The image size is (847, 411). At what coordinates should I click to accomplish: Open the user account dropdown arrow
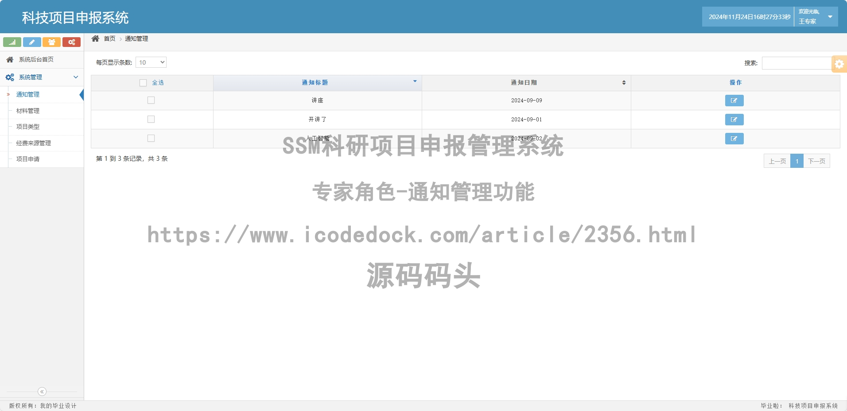point(830,17)
